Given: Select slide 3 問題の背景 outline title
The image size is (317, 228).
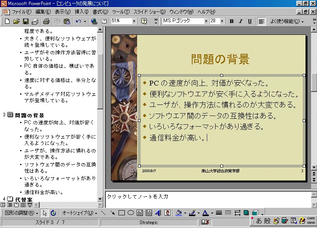Looking at the screenshot, I should click(x=29, y=115).
